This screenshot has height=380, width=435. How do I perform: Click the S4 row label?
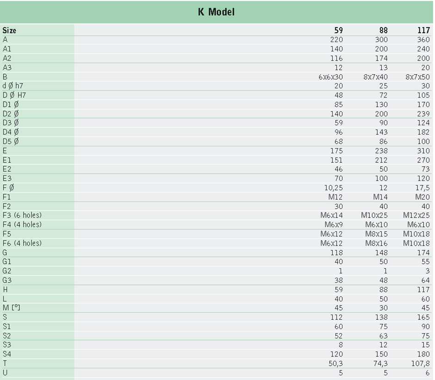click(x=7, y=354)
